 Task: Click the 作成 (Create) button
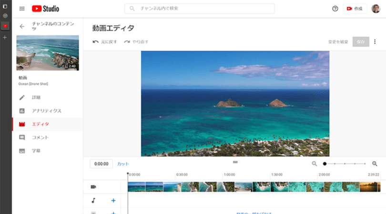tap(355, 9)
